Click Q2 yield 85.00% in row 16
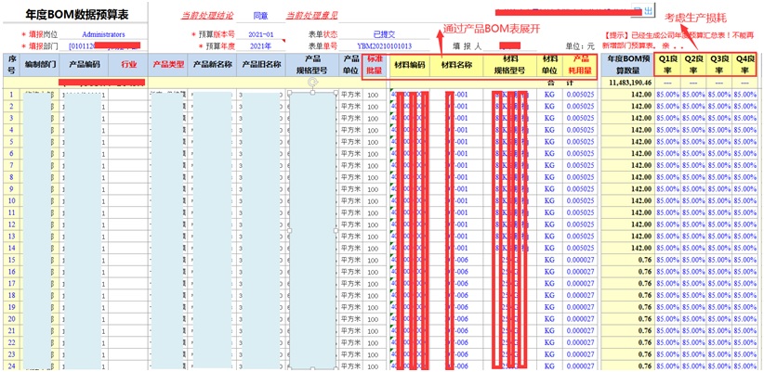This screenshot has height=372, width=764. [x=693, y=271]
